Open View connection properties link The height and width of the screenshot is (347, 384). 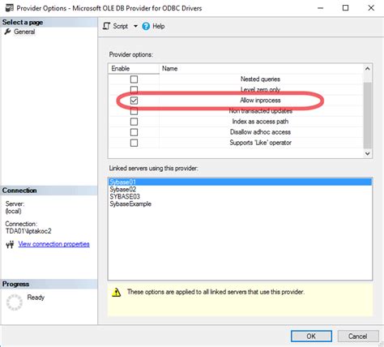point(54,244)
